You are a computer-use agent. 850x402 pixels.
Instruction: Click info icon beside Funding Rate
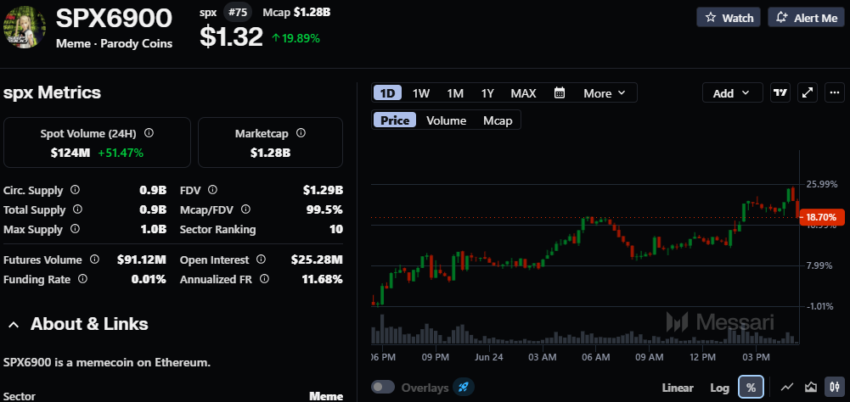click(x=82, y=279)
